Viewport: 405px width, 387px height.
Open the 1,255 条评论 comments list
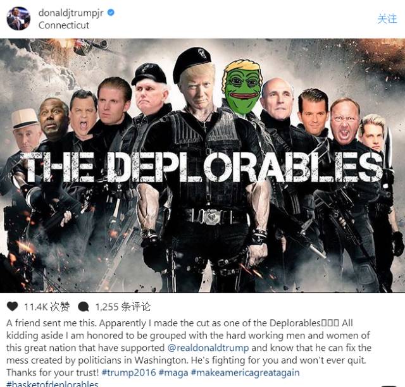coord(123,307)
